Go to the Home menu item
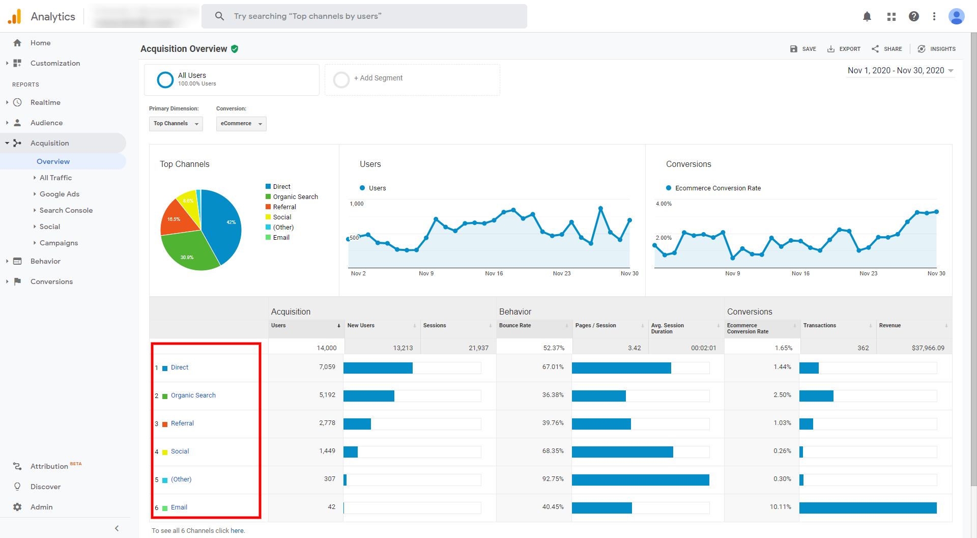This screenshot has height=538, width=977. [40, 43]
